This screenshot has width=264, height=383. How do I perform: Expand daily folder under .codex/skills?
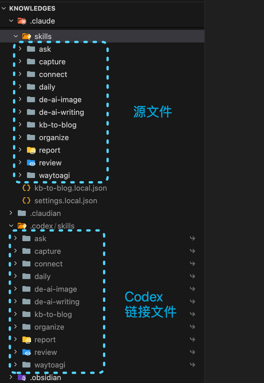(15, 276)
